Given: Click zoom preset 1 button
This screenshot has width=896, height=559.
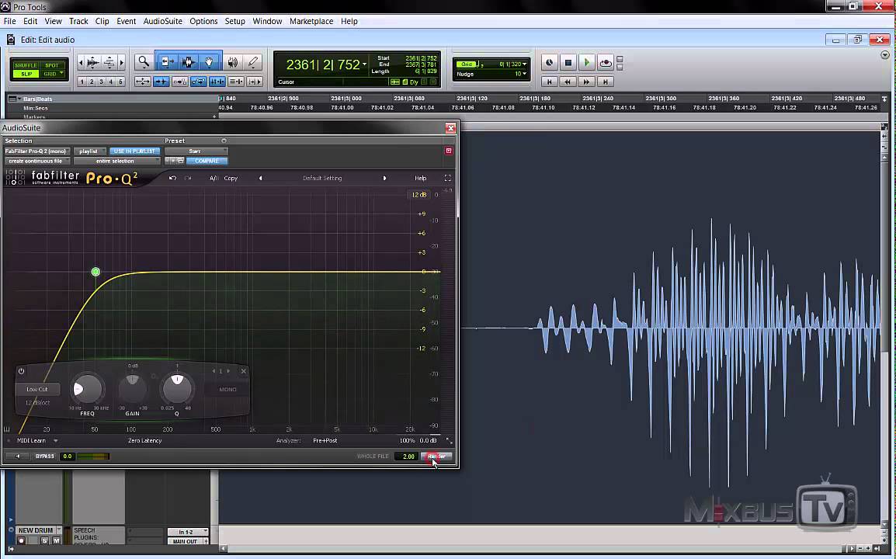Looking at the screenshot, I should (82, 82).
